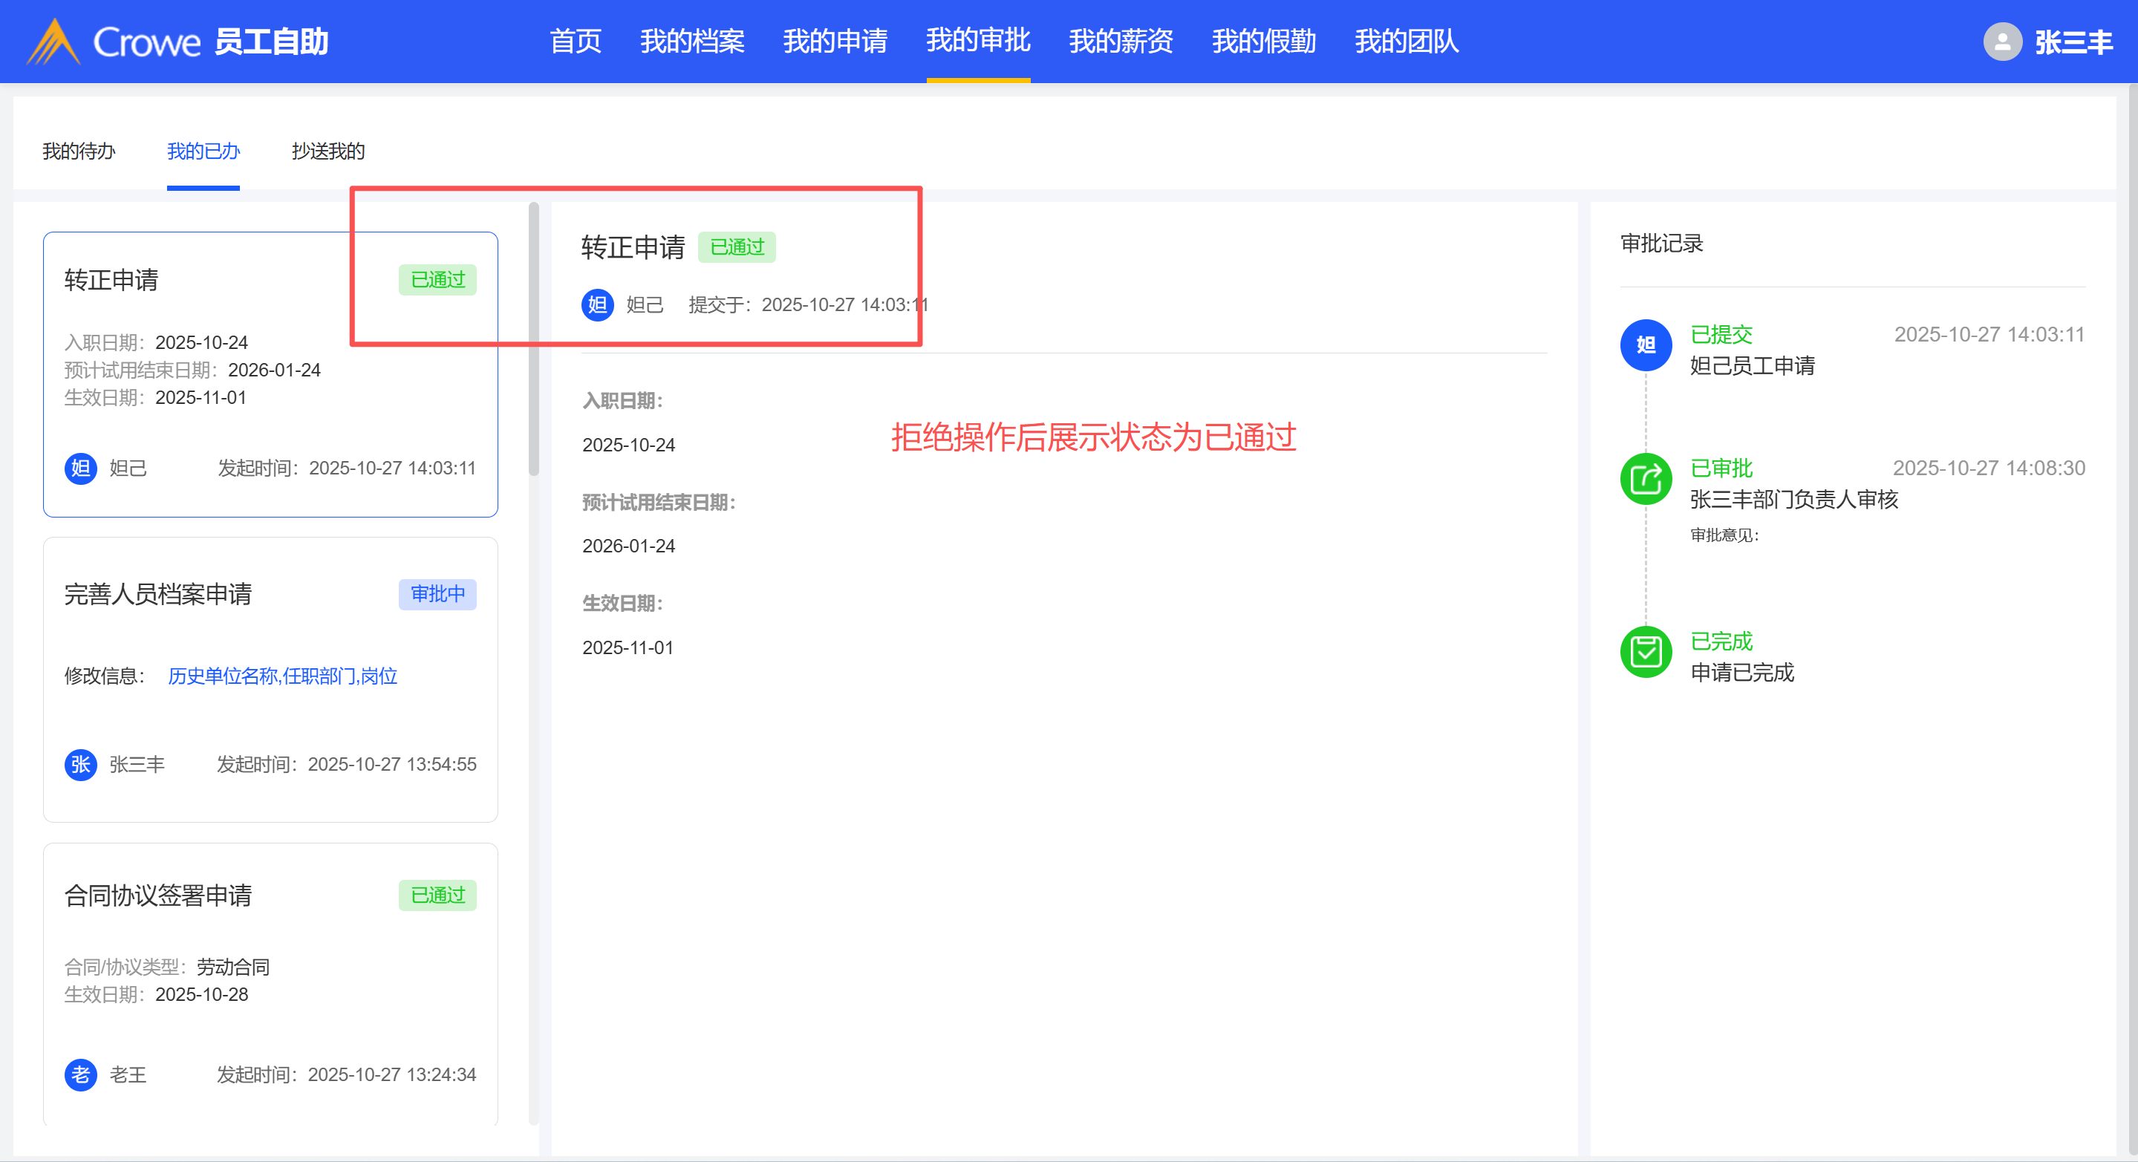Switch to 我的待办 tab
This screenshot has width=2138, height=1162.
79,151
